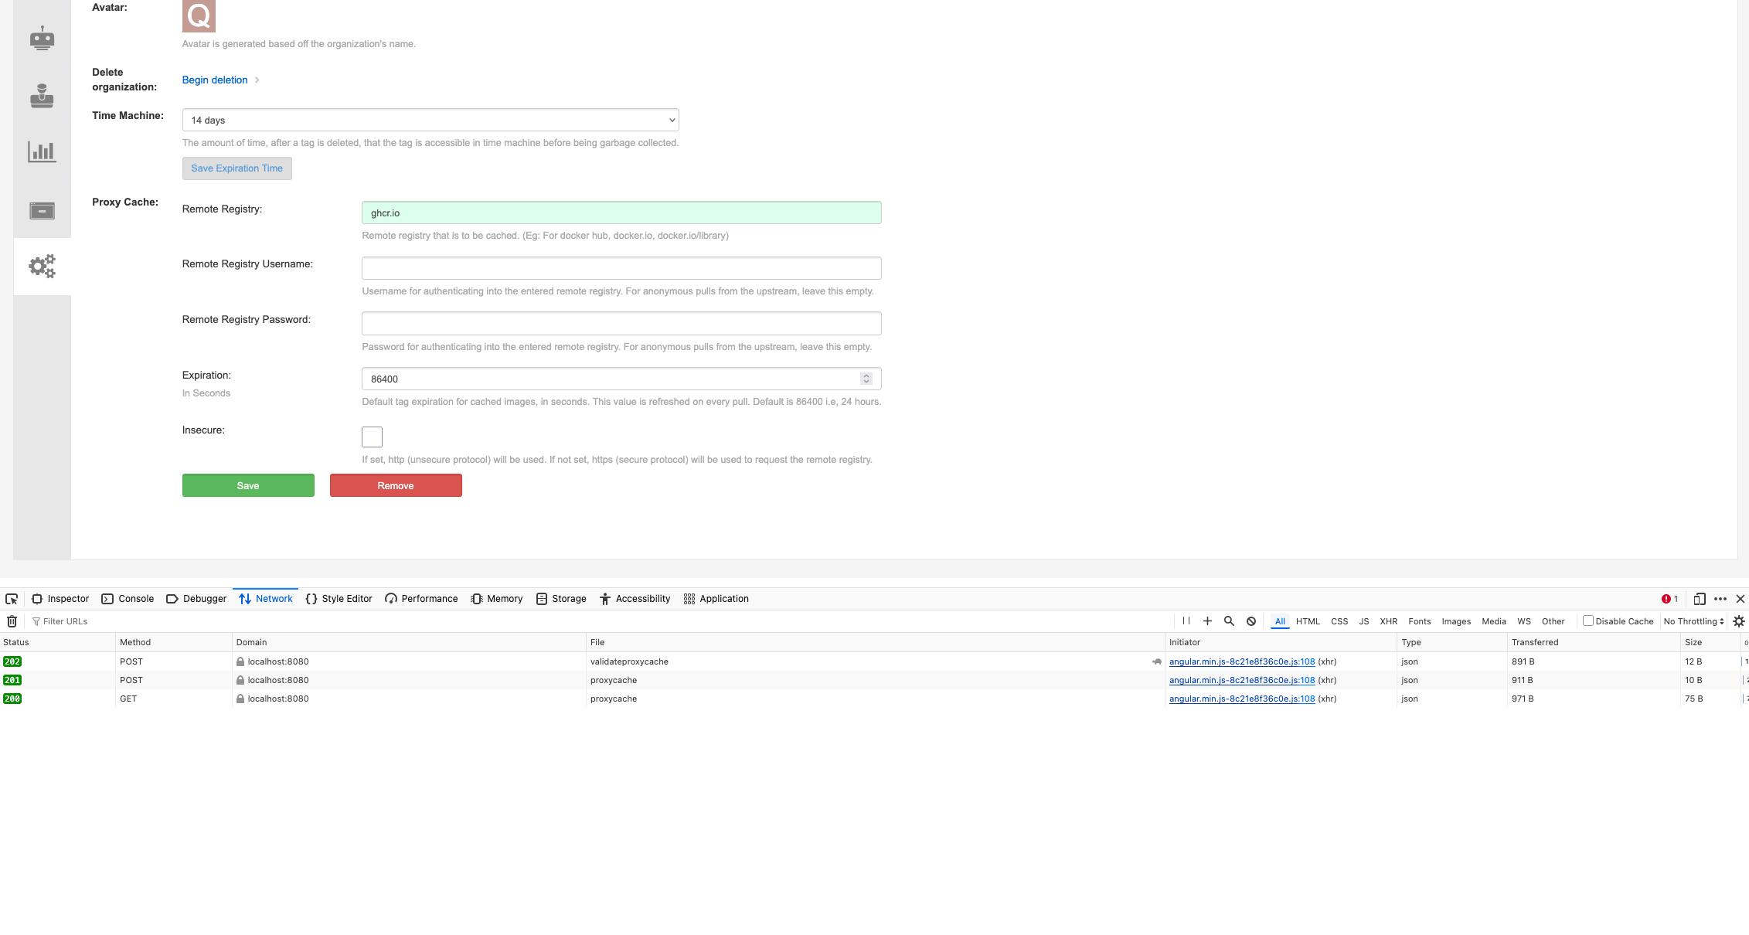Open the robot accounts sidebar icon
The image size is (1749, 935).
[x=42, y=38]
